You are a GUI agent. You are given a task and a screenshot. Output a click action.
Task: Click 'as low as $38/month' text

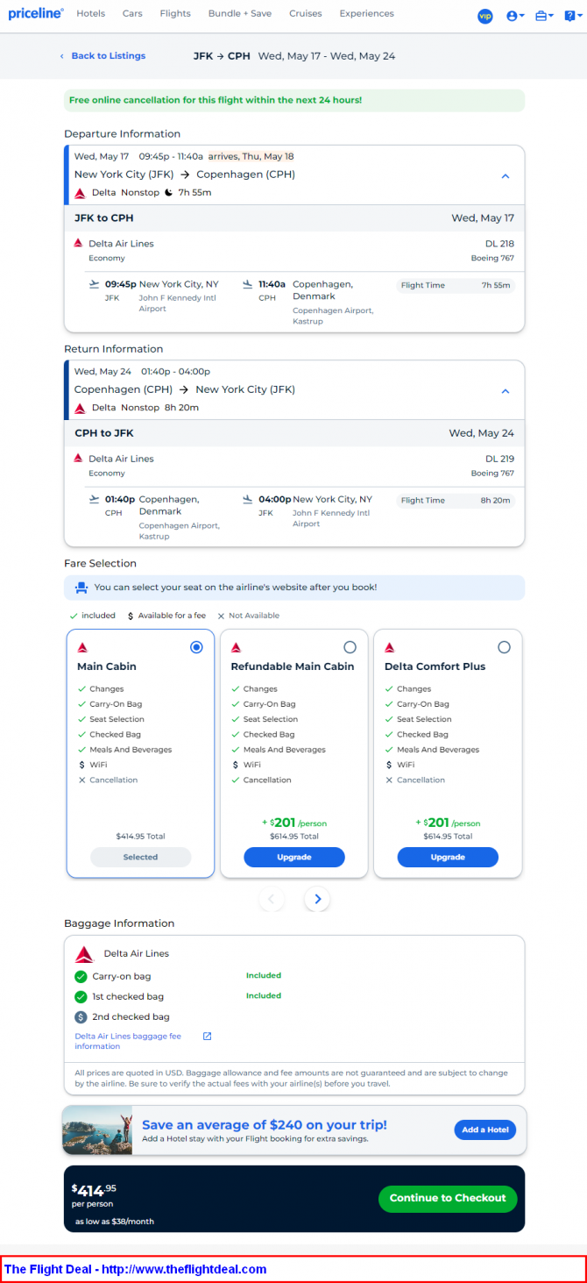115,1221
